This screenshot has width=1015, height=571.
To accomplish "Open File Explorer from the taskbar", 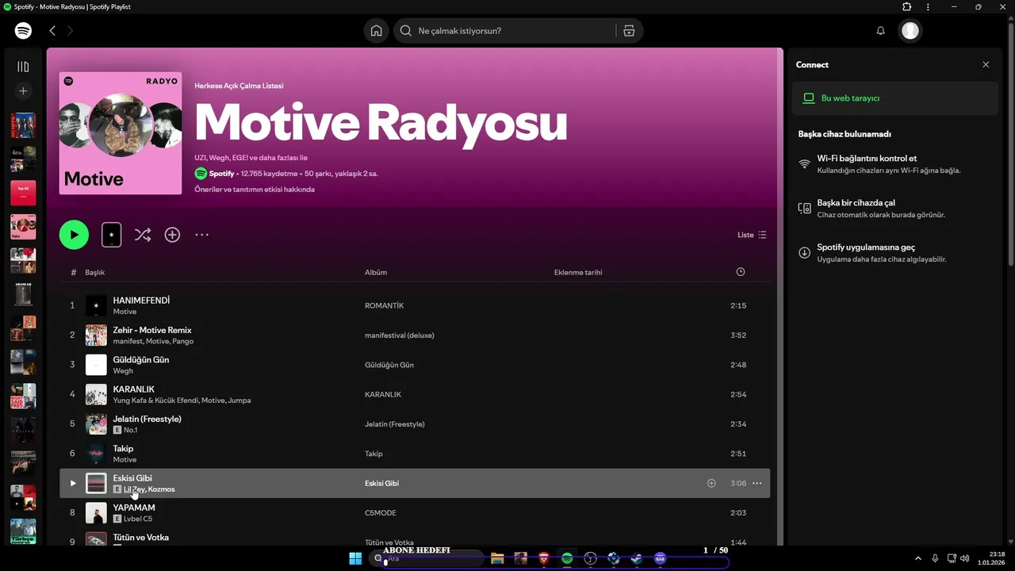I will coord(497,558).
